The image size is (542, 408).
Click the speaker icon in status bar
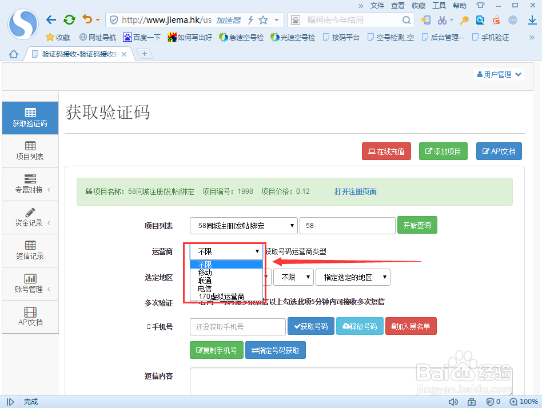coord(453,402)
